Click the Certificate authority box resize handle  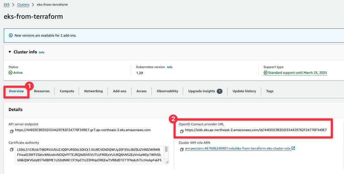pos(167,162)
